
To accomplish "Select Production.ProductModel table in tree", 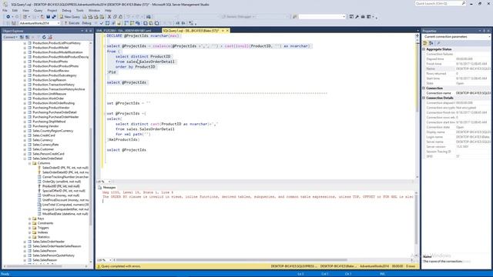I will point(50,48).
